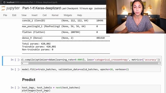Click left arrow of compile cell scrollbar
This screenshot has height=93, width=166.
point(22,63)
